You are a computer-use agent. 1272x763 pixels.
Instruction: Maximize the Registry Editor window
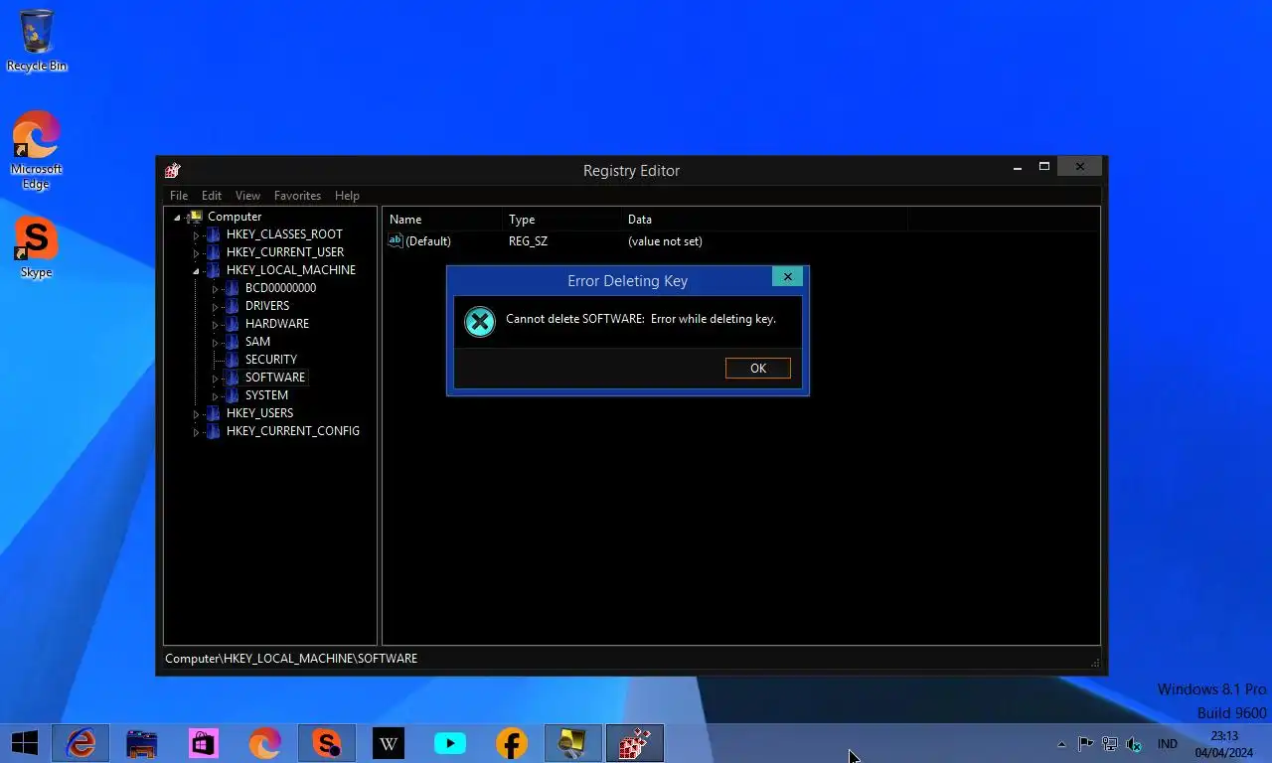click(x=1044, y=167)
